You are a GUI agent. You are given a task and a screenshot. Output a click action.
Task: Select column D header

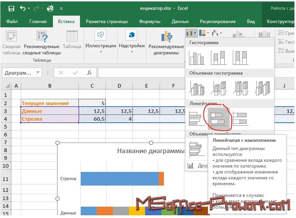(x=119, y=86)
